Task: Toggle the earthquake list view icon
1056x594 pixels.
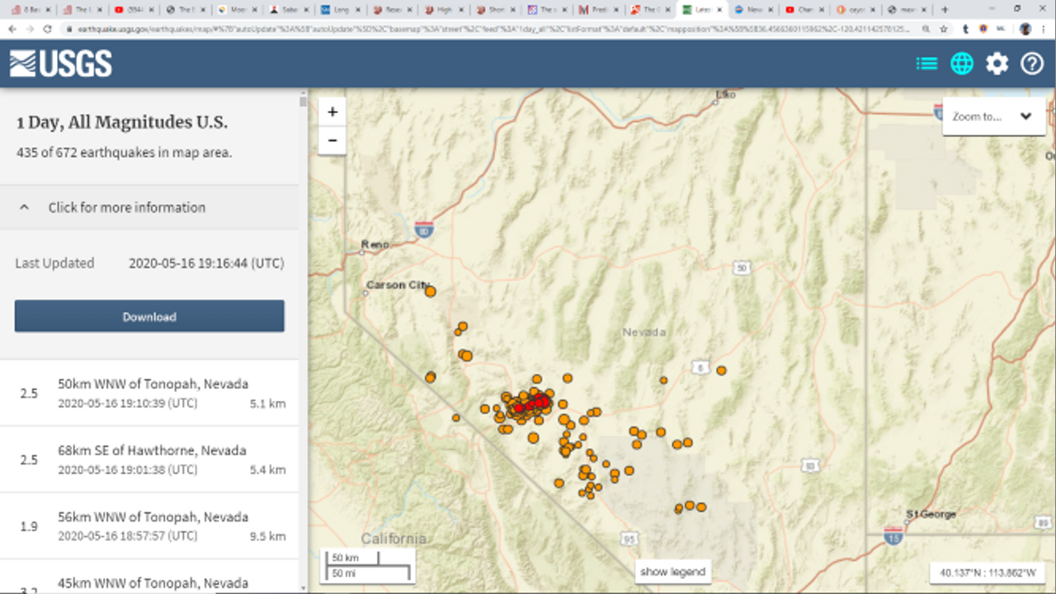Action: click(926, 64)
